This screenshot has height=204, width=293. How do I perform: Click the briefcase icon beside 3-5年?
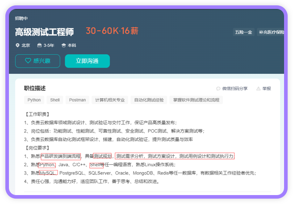[x=39, y=45]
